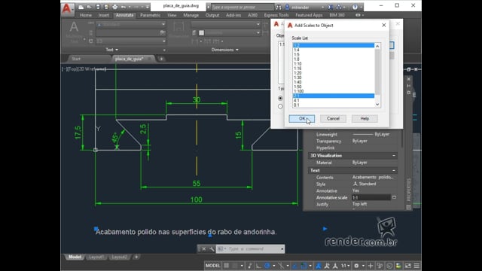Expand the Dimensions panel dropdown
482x271 pixels.
[x=224, y=50]
